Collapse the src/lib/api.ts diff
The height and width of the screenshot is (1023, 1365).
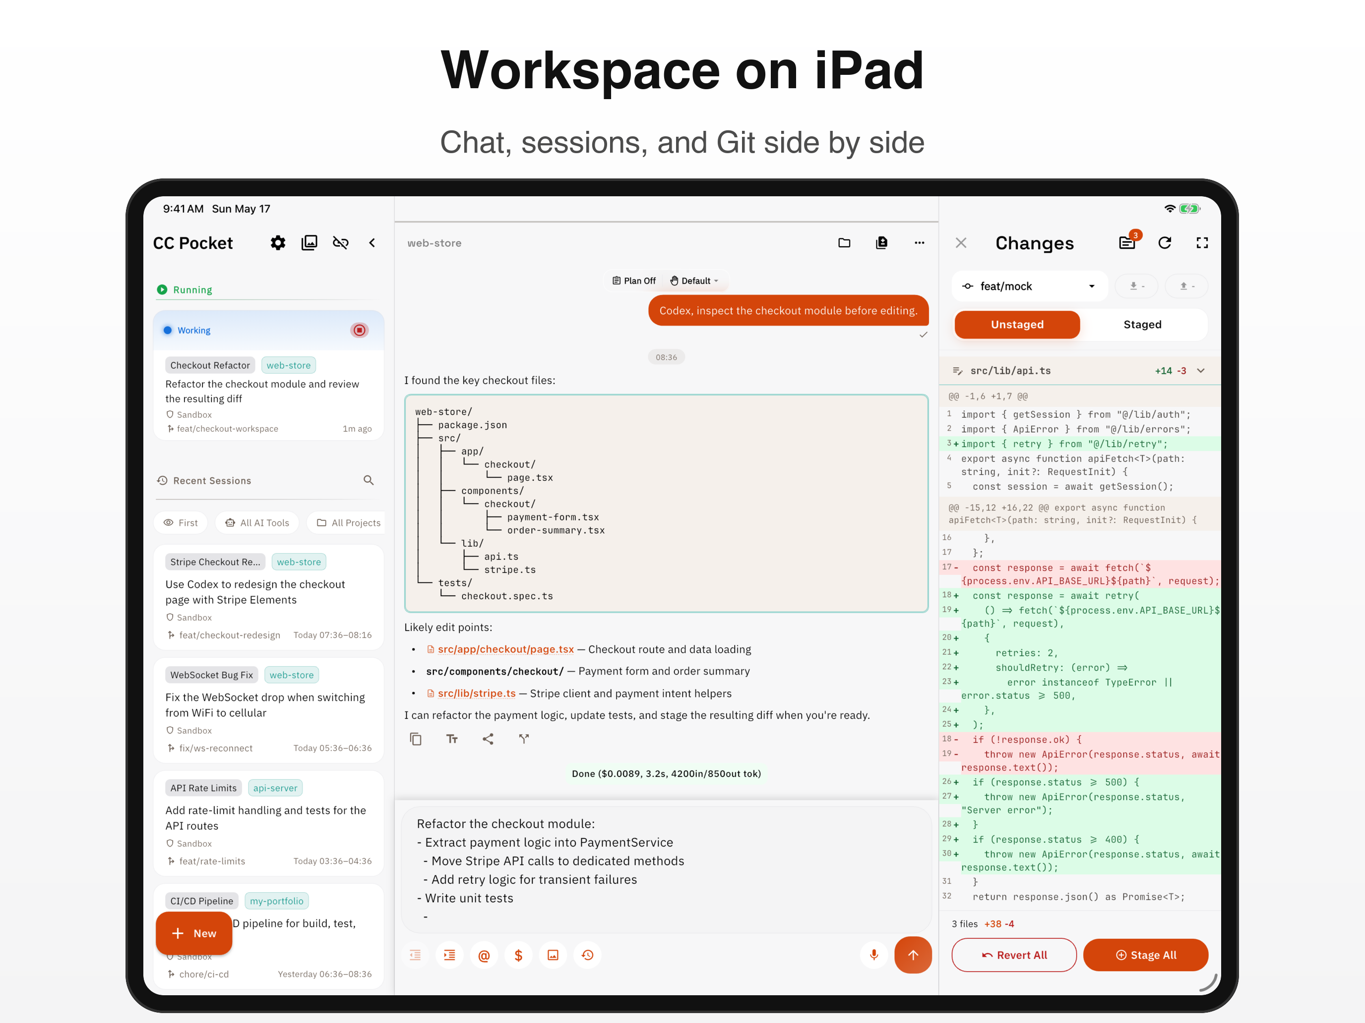[1201, 371]
